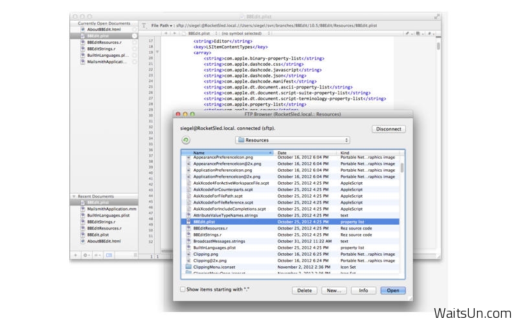This screenshot has height=323, width=518.
Task: Select MailsmithApplication.mm in Recent Documents
Action: [x=104, y=209]
